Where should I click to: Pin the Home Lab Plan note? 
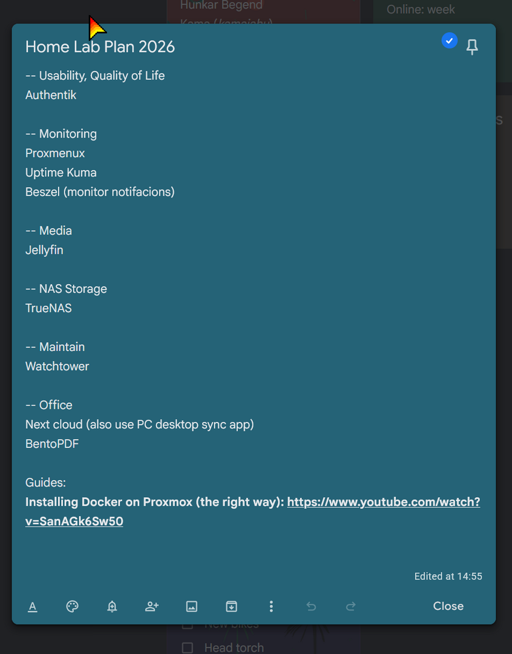click(472, 47)
